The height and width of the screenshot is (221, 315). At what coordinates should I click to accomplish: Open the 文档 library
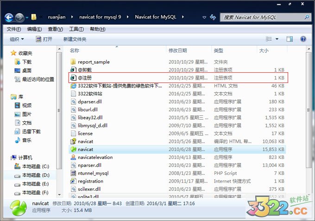point(27,123)
